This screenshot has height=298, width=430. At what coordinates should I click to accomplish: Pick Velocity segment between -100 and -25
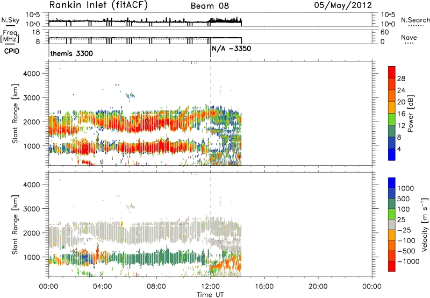[x=392, y=235]
